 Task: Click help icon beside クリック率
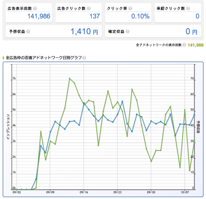(x=130, y=8)
